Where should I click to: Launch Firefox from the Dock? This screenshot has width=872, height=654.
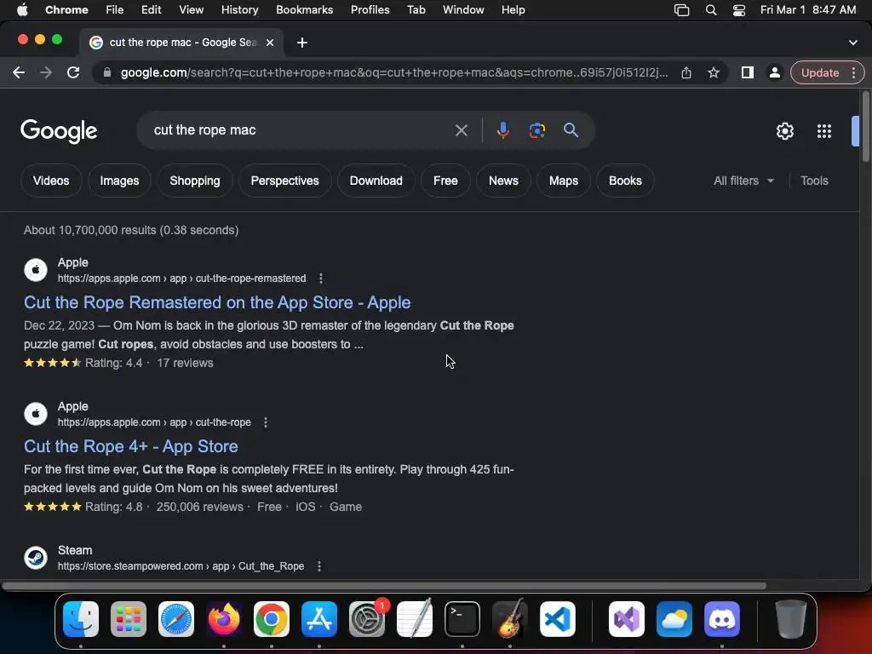pyautogui.click(x=224, y=619)
